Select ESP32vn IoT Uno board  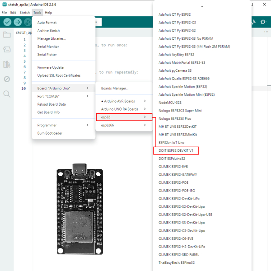click(202, 143)
